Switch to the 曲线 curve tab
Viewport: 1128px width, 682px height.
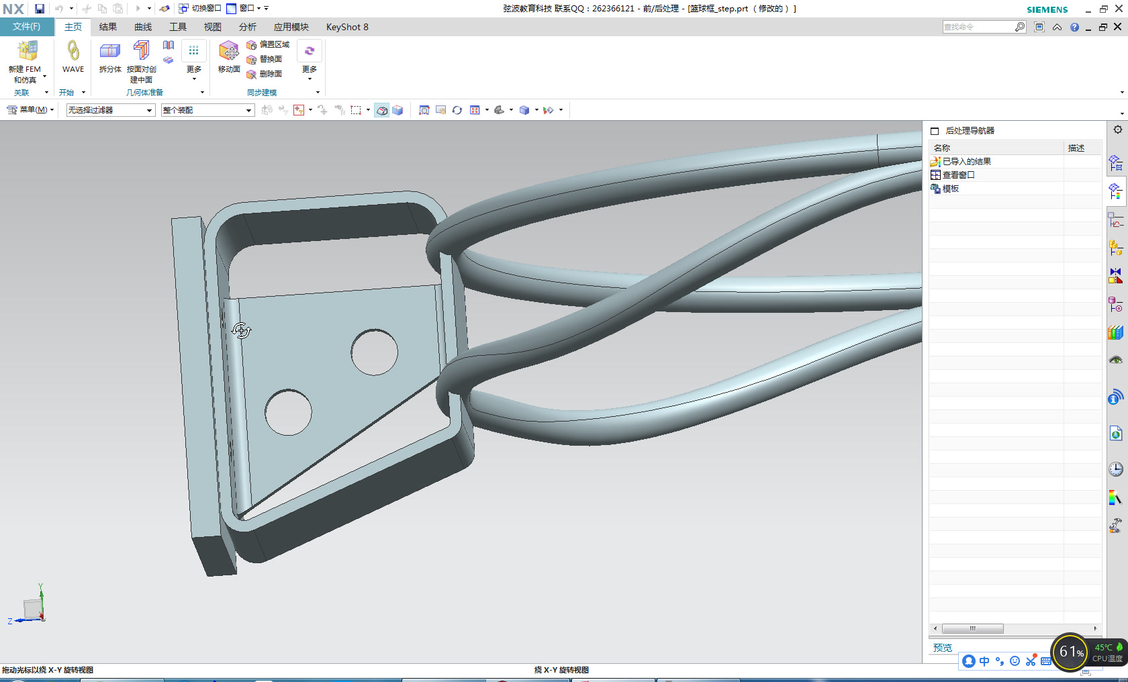pos(143,27)
